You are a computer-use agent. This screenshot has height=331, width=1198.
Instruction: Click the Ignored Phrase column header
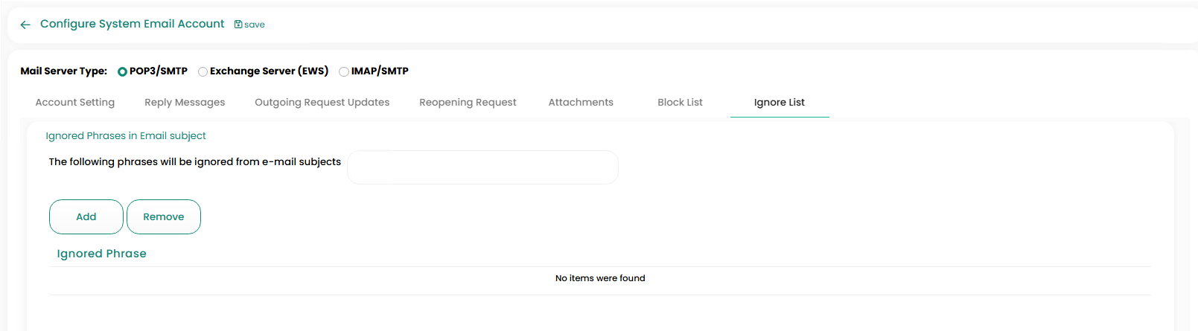pyautogui.click(x=102, y=254)
